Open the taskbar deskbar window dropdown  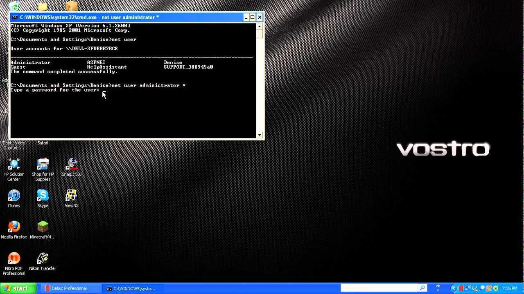pyautogui.click(x=438, y=290)
